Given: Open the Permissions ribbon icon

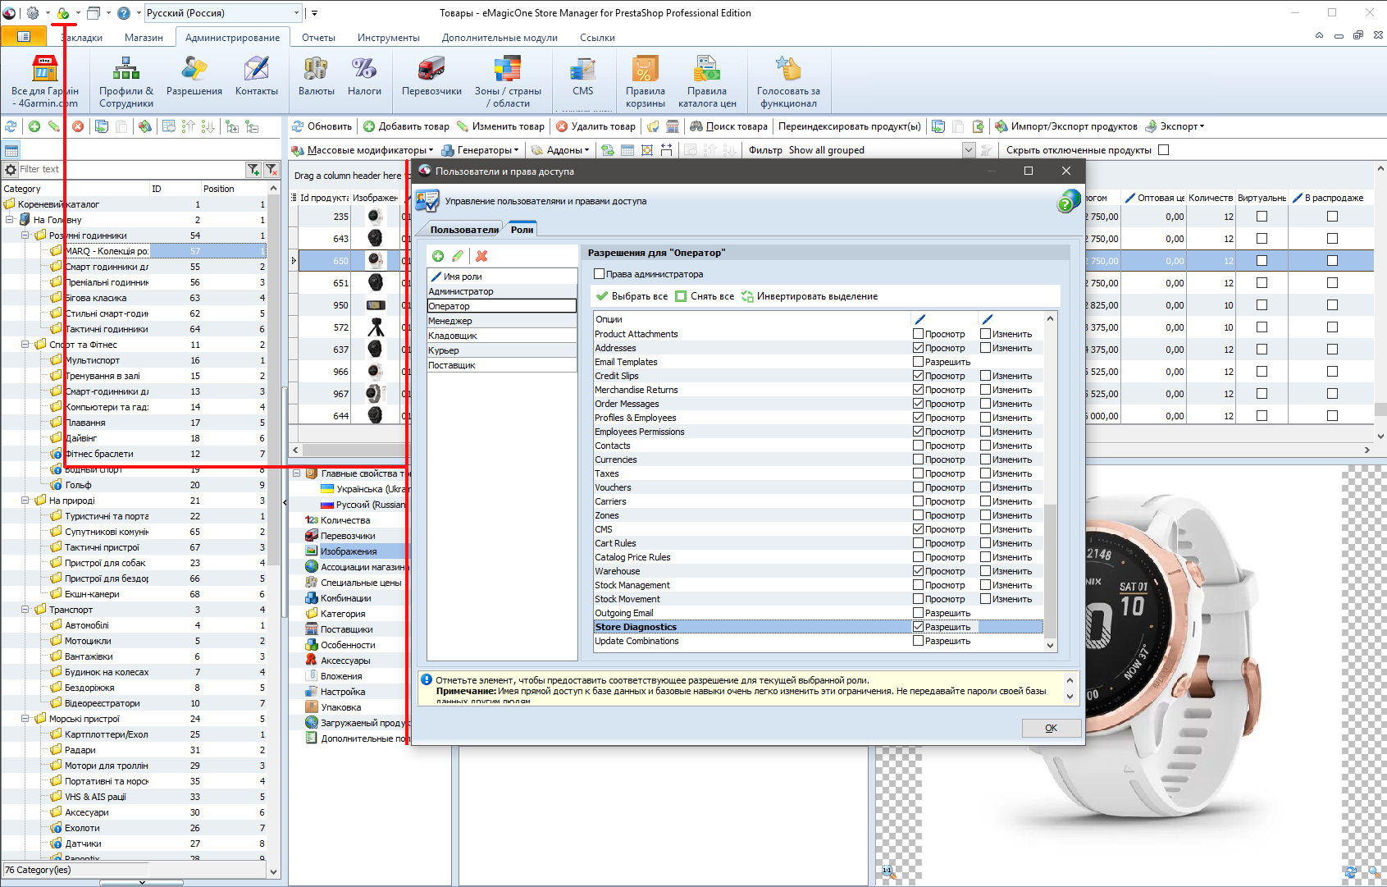Looking at the screenshot, I should coord(194,75).
